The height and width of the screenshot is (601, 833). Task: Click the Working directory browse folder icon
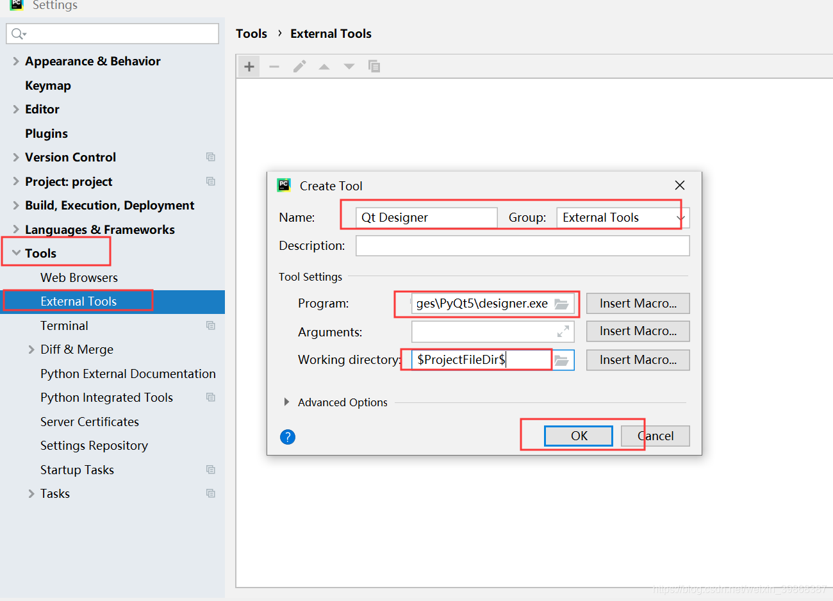click(x=561, y=360)
